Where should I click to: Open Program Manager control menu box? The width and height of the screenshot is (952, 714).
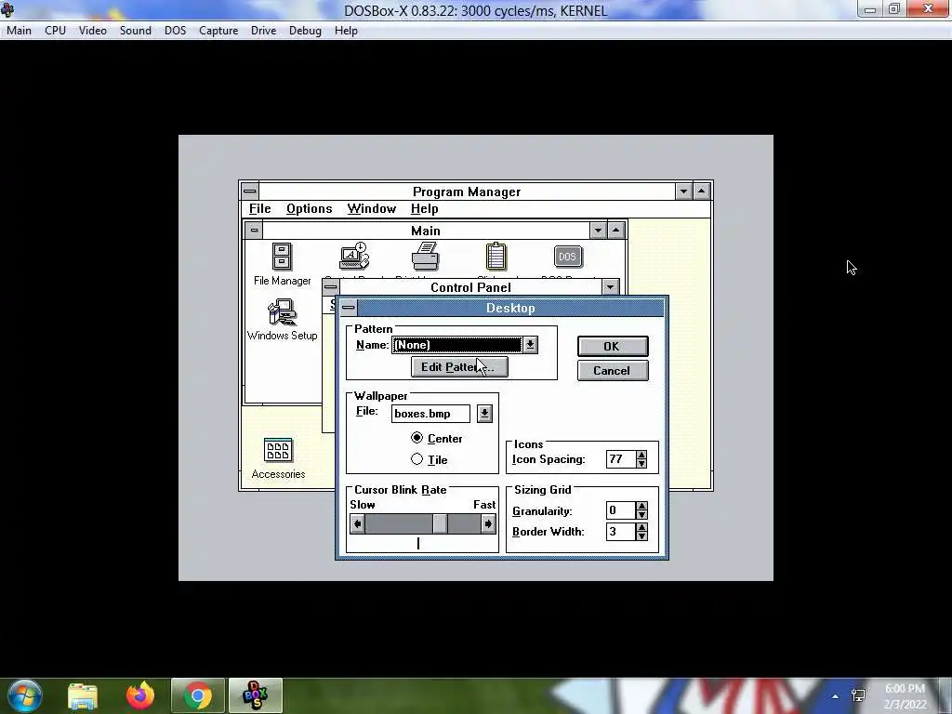(249, 192)
